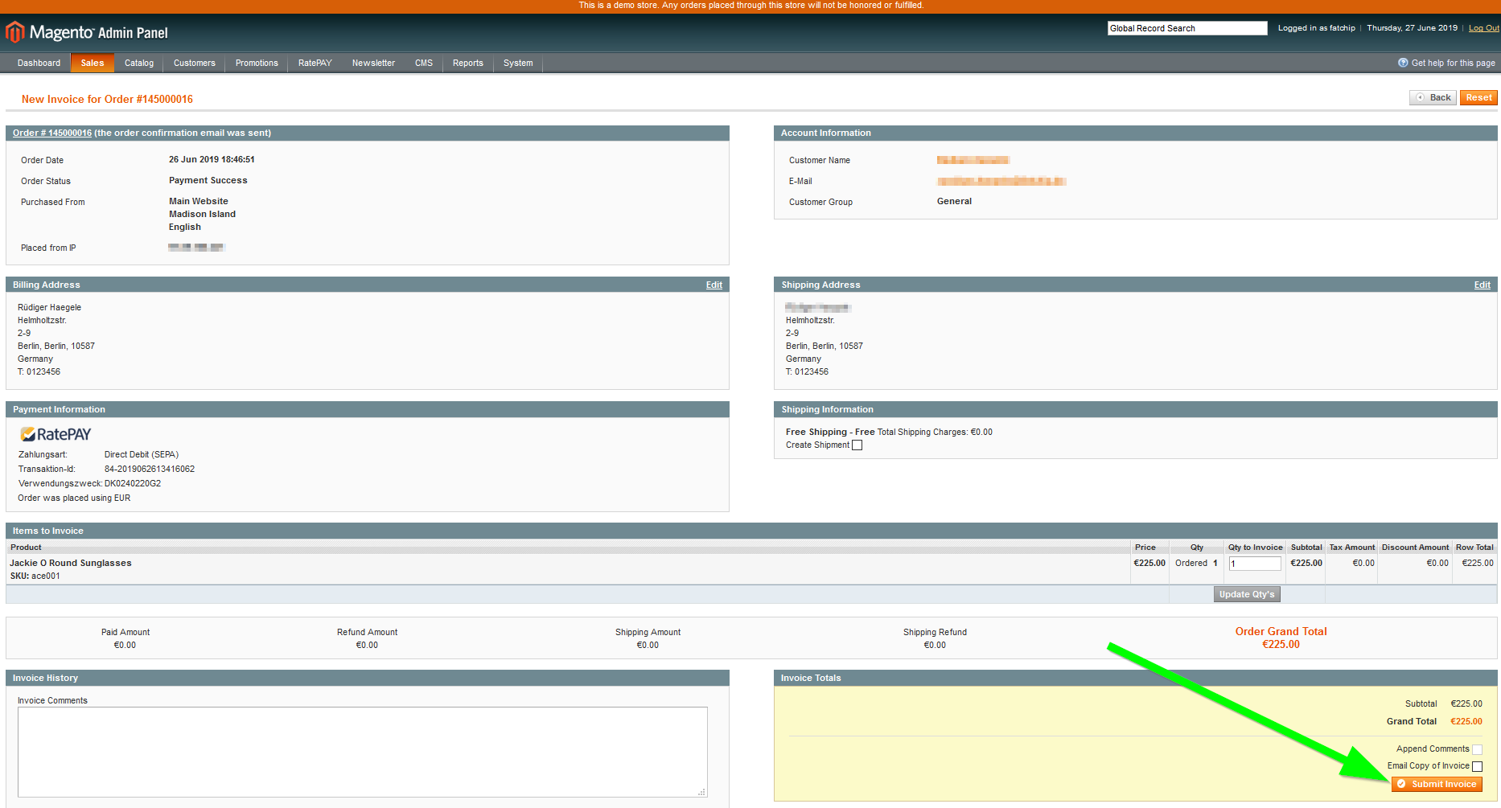
Task: Edit the Shipping Address
Action: pyautogui.click(x=1482, y=285)
